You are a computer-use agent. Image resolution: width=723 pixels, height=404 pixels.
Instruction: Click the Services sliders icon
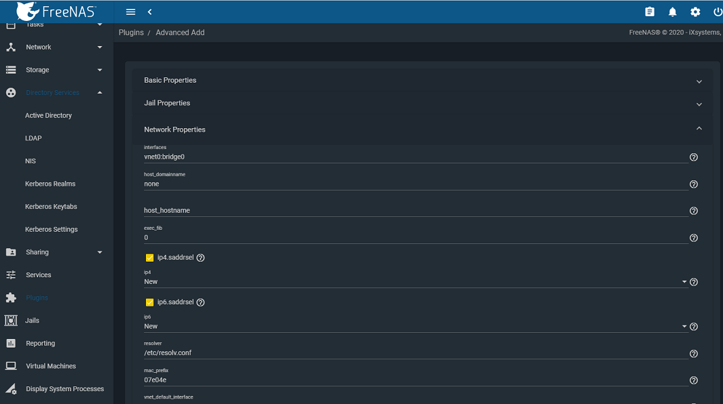click(11, 275)
